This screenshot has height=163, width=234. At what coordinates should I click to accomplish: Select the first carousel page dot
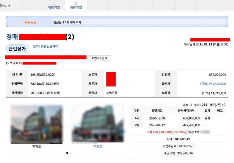(67, 153)
